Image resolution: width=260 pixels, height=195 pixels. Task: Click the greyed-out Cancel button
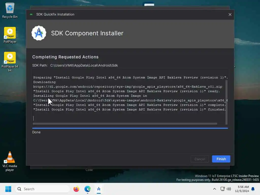200,159
